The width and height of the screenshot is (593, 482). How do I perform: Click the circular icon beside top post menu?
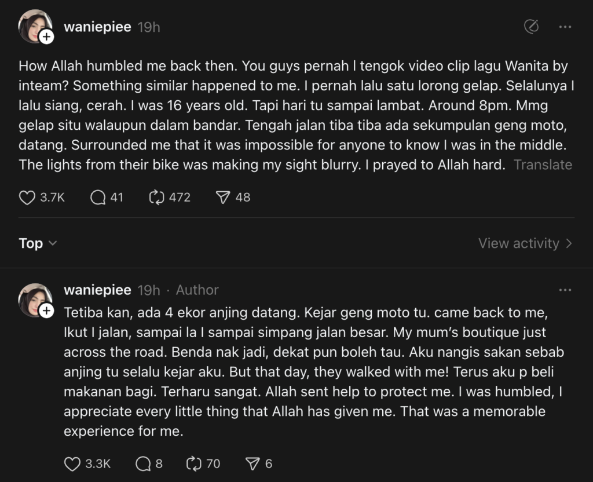pos(530,27)
